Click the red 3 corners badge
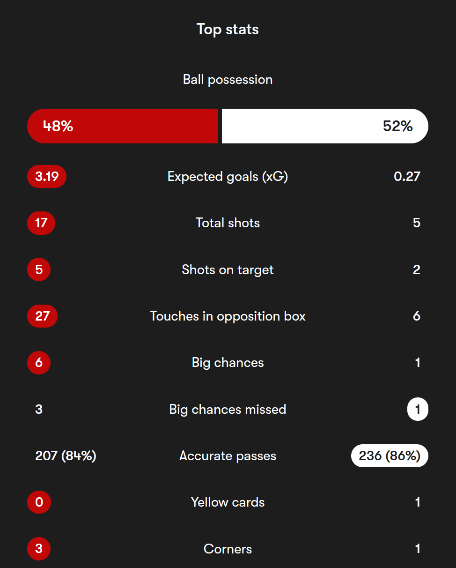Screen dimensions: 456x568 pos(39,549)
